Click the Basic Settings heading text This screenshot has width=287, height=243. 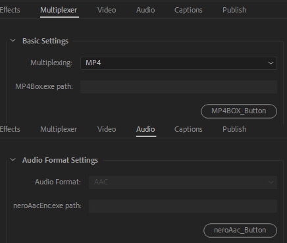pyautogui.click(x=45, y=41)
